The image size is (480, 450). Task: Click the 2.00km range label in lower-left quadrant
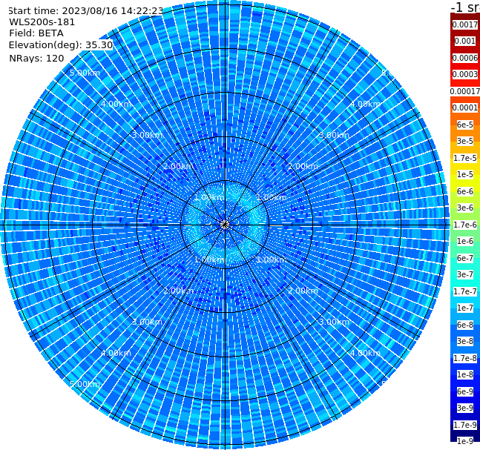coord(179,291)
